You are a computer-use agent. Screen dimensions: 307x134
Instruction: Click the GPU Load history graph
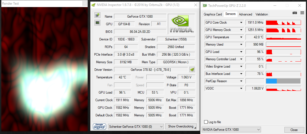coord(284,52)
